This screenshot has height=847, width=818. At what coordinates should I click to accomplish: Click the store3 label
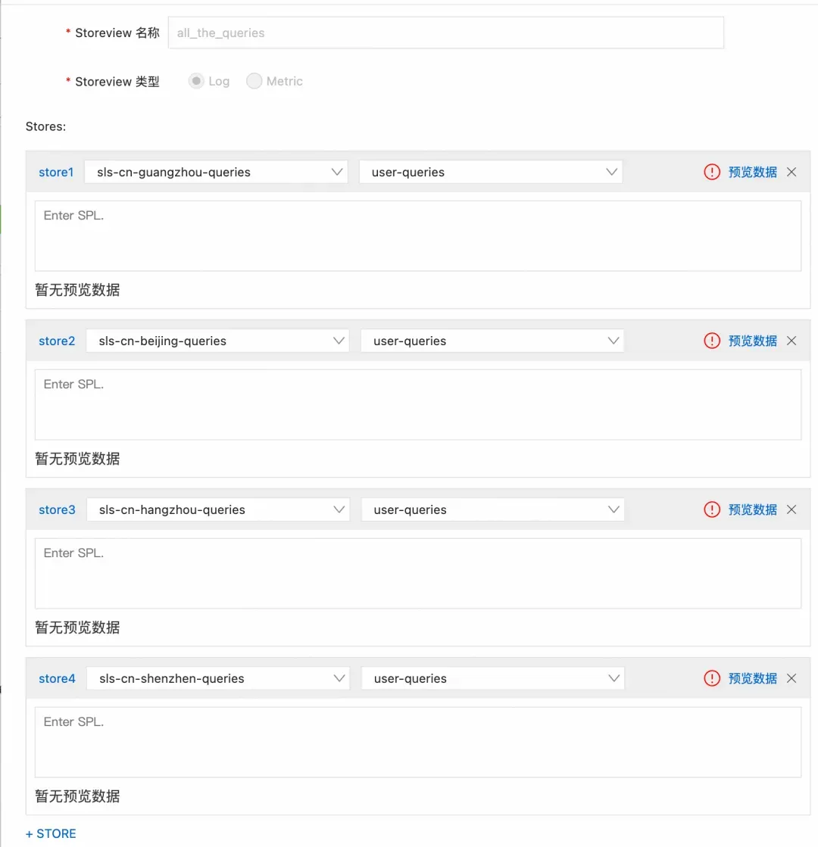point(57,509)
